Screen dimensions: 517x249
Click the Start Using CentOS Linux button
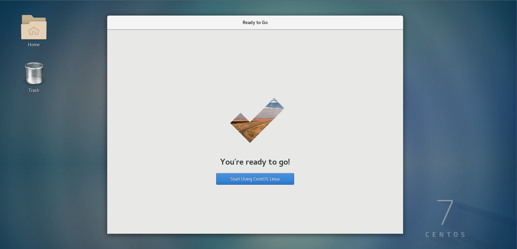[x=255, y=179]
